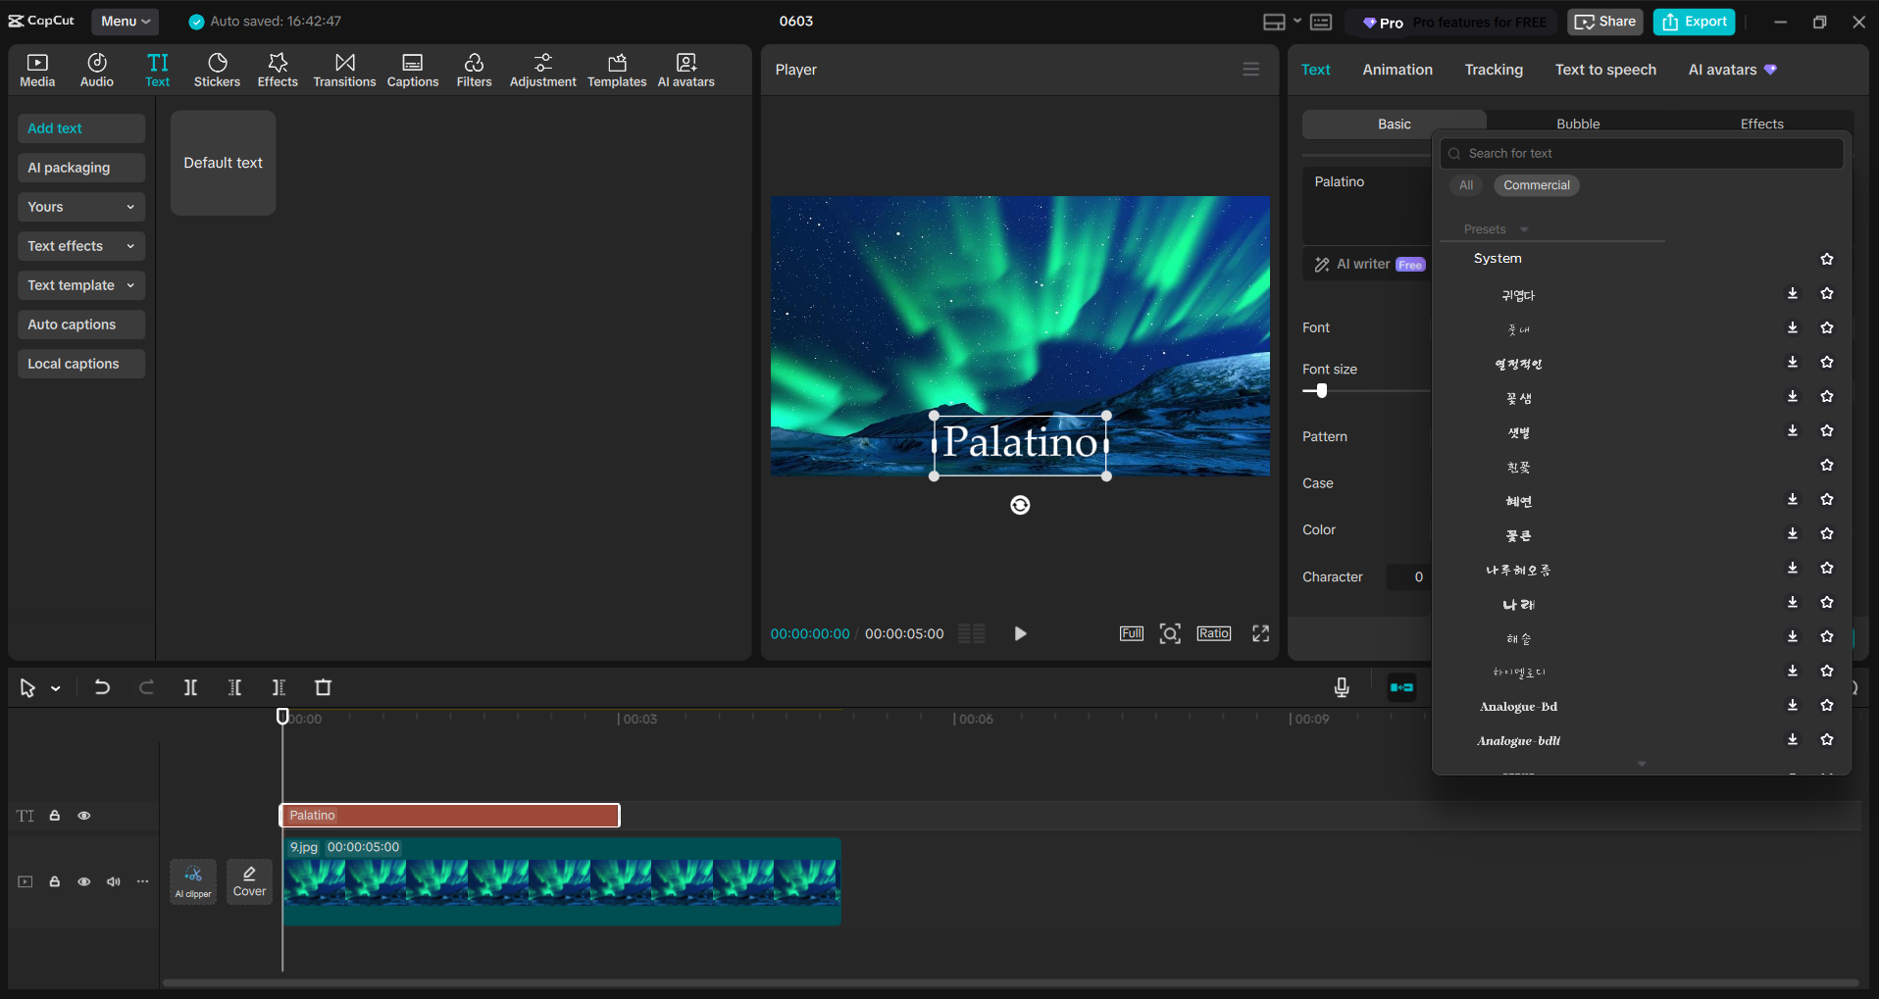Open the Stickers panel
The width and height of the screenshot is (1879, 999).
[217, 69]
